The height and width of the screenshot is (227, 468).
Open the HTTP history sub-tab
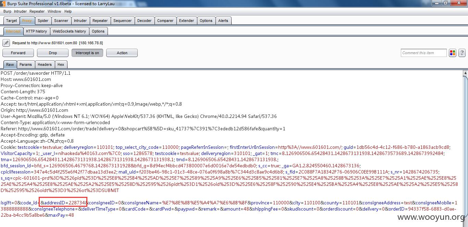coord(37,31)
